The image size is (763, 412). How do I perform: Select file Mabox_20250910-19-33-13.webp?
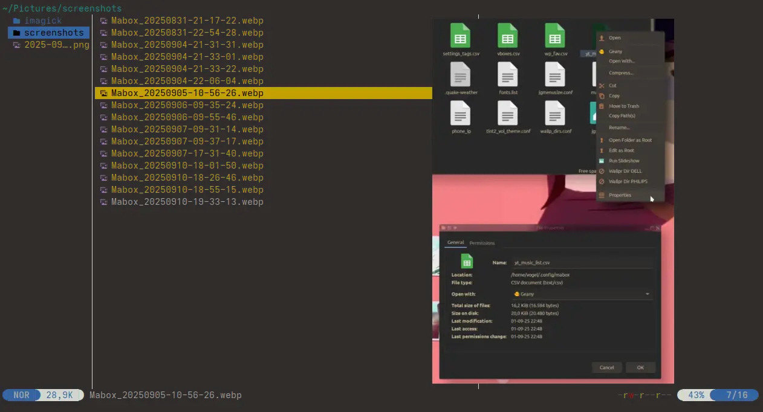click(x=187, y=202)
